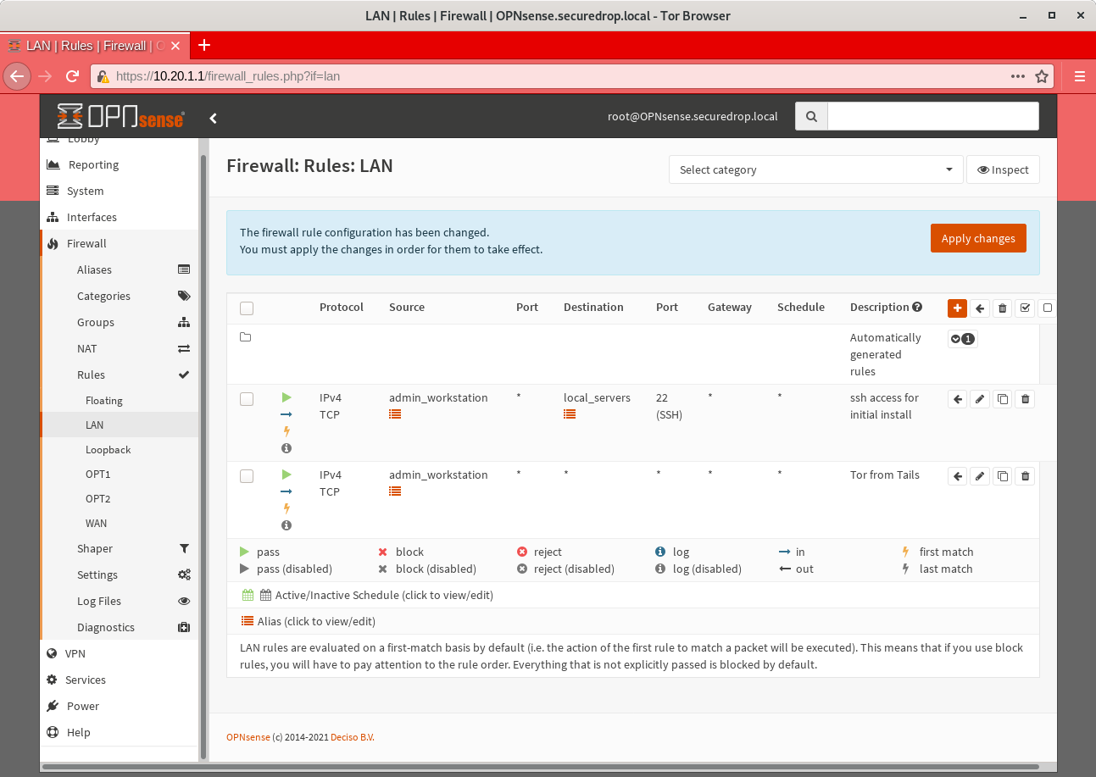
Task: Click the Apply changes button
Action: pos(978,238)
